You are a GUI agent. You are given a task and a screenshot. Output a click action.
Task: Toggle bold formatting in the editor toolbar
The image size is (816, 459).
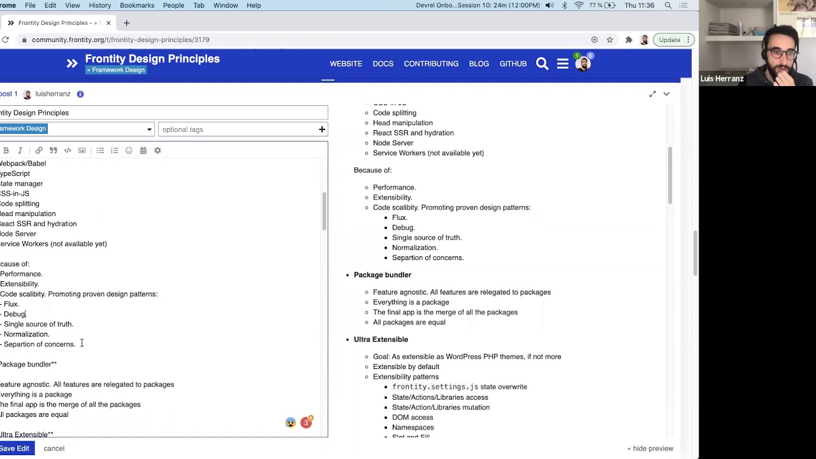point(6,150)
